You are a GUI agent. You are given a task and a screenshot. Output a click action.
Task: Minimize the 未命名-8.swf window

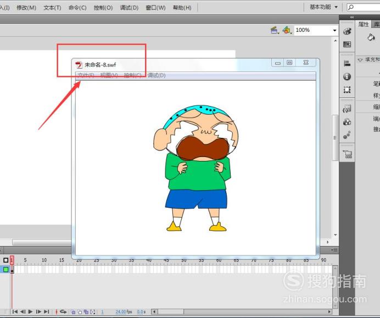tap(278, 63)
